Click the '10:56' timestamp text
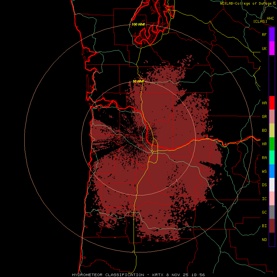The height and width of the screenshot is (277, 277). point(198,275)
